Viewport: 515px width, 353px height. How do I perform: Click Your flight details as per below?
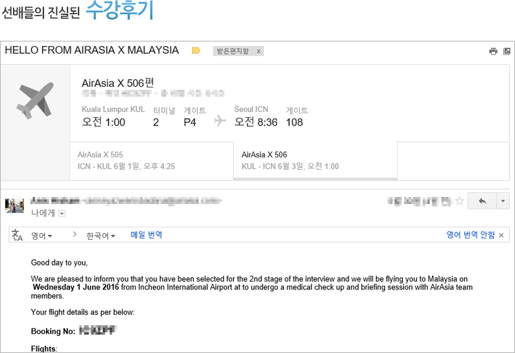tap(83, 312)
